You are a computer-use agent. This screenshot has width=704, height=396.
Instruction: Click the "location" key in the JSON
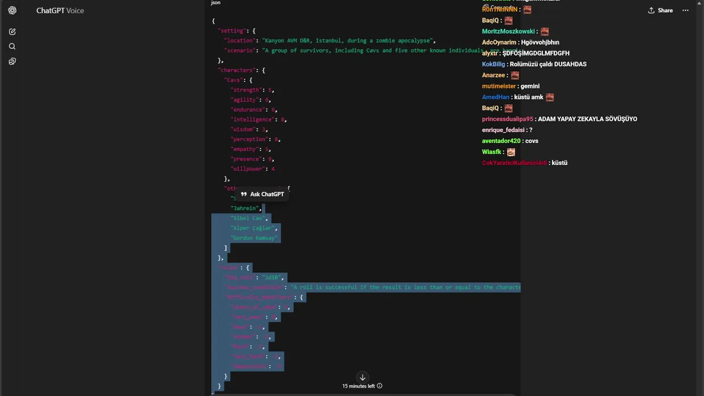coord(240,41)
